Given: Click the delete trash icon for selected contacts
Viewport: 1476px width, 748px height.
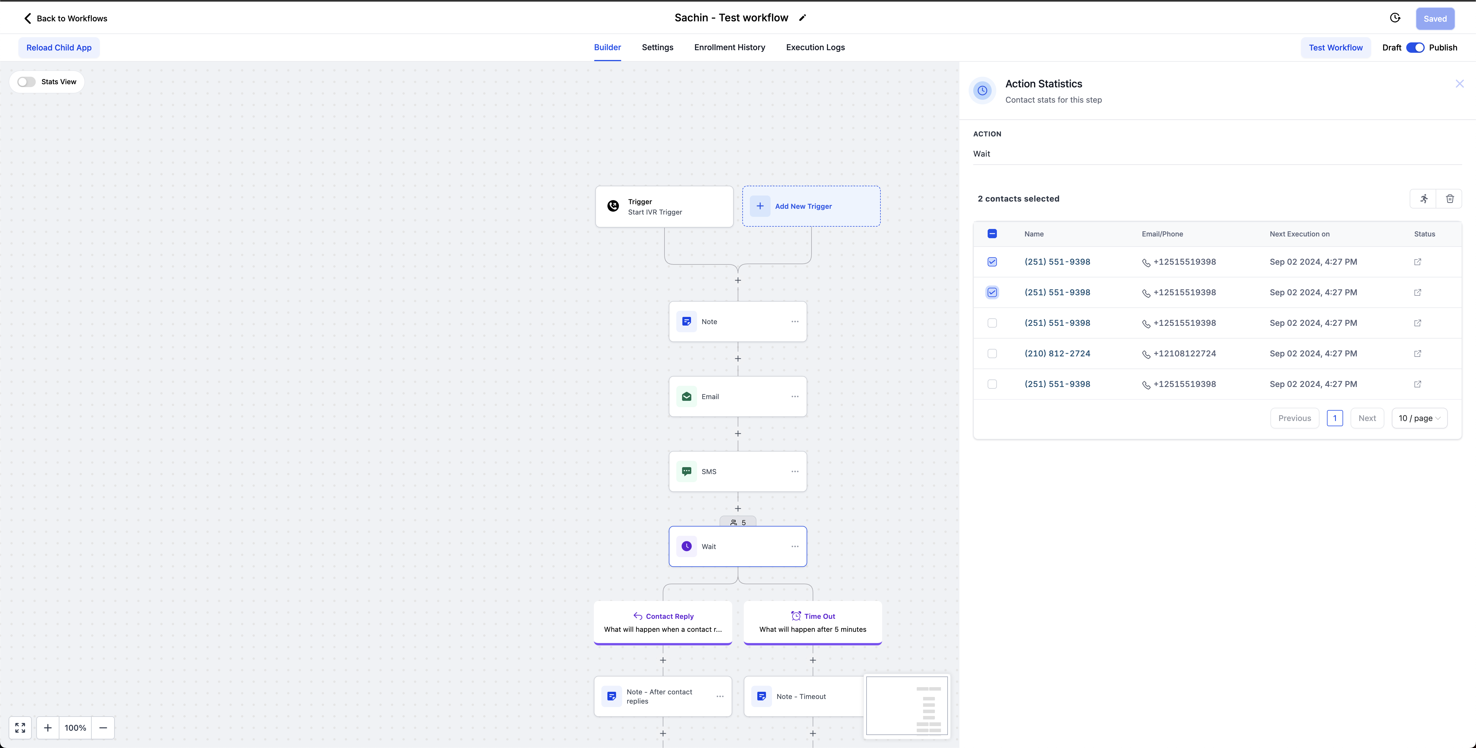Looking at the screenshot, I should (1450, 198).
